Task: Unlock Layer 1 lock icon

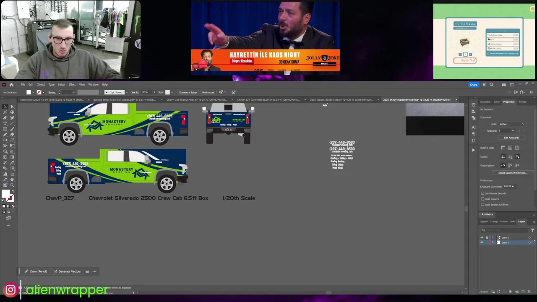Action: tap(487, 237)
